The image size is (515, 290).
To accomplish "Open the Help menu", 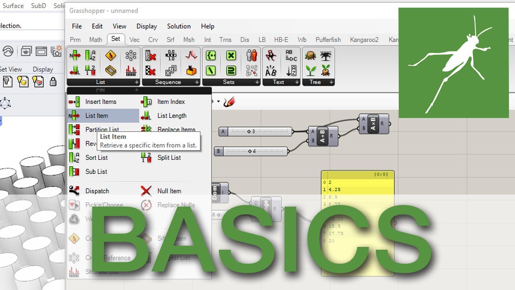I will [x=208, y=26].
